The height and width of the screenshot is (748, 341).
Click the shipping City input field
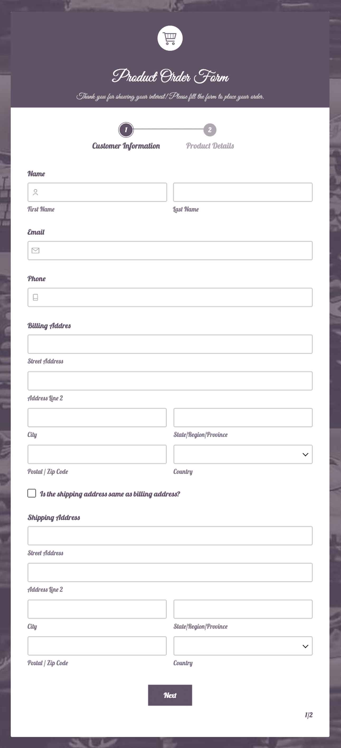(x=97, y=610)
